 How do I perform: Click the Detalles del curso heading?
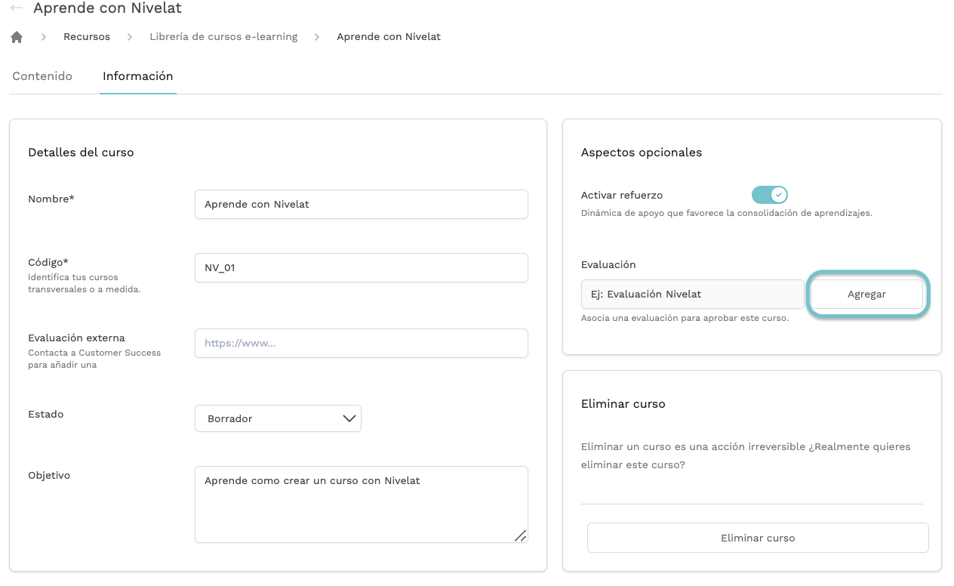pos(81,153)
